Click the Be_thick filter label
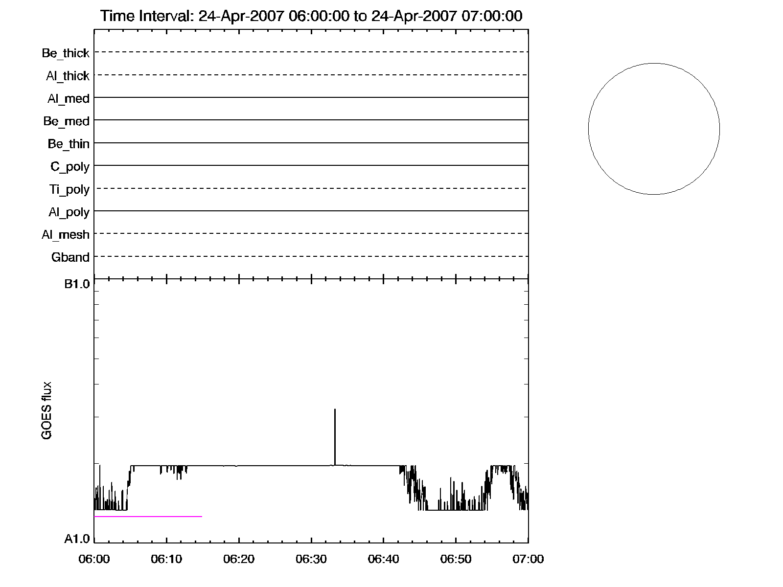Screen dimensions: 783x587 pyautogui.click(x=66, y=53)
